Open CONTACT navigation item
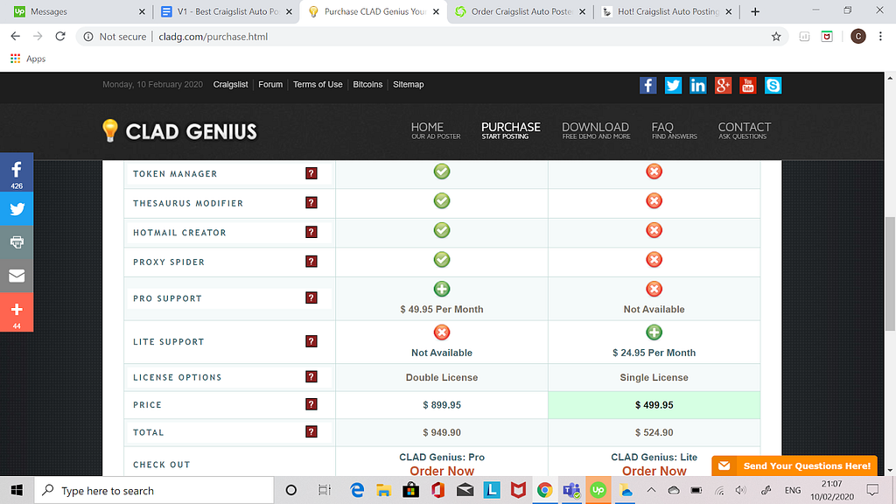The height and width of the screenshot is (504, 896). [745, 130]
